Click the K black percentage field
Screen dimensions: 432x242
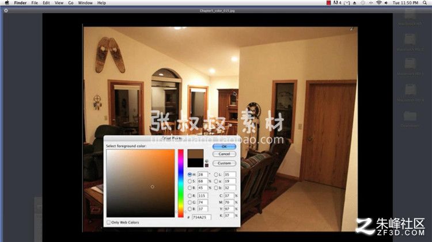tap(229, 216)
